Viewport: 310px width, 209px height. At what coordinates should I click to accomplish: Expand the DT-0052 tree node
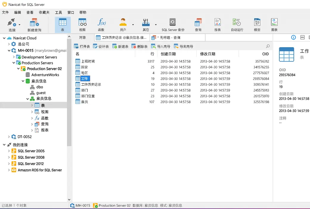(x=9, y=137)
